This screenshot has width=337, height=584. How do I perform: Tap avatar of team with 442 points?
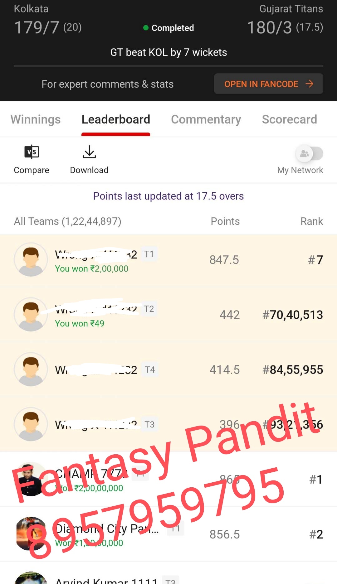click(x=31, y=315)
